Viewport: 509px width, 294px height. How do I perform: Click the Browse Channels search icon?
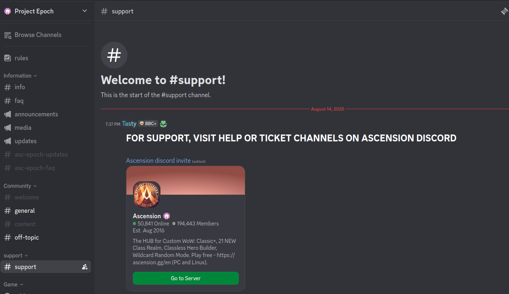8,35
